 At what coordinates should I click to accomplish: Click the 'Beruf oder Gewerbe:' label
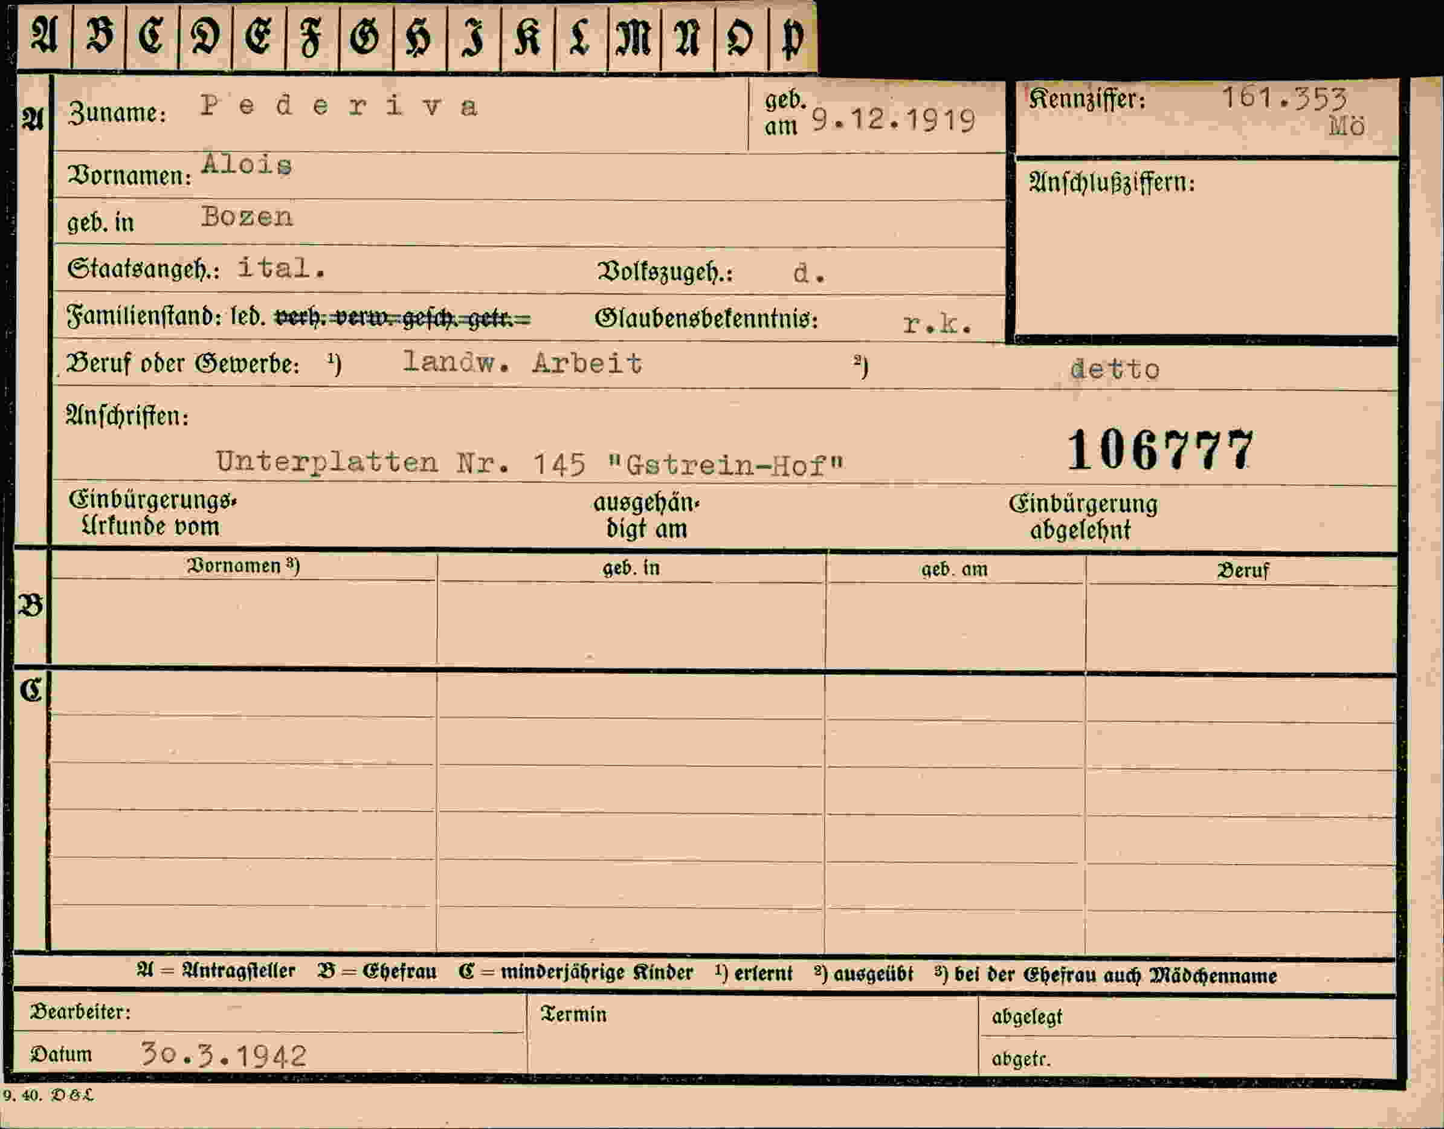182,364
